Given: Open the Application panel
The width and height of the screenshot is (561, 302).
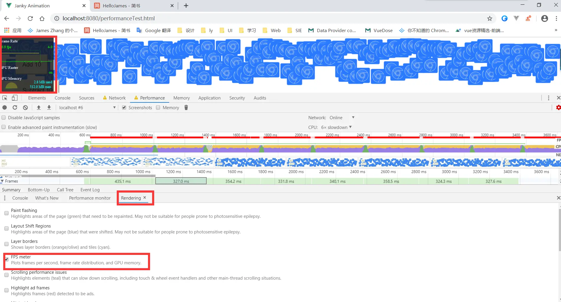Looking at the screenshot, I should (209, 98).
